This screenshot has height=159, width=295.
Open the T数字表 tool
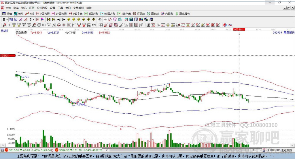[x=124, y=14]
